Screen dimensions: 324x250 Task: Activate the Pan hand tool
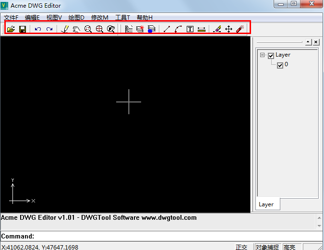(76, 29)
